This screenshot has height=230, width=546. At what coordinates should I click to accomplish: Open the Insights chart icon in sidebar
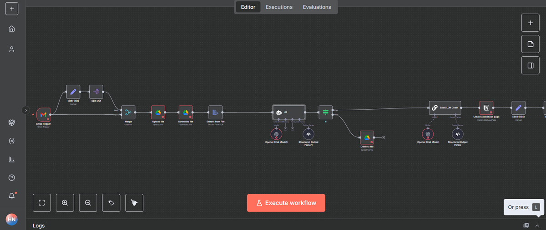tap(12, 159)
